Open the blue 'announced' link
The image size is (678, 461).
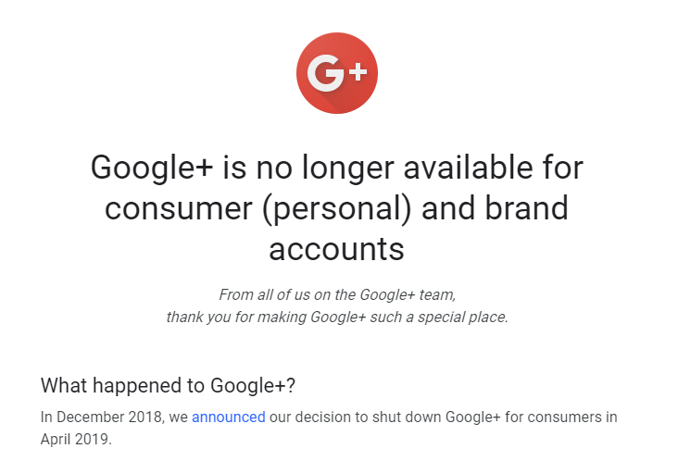(x=228, y=417)
